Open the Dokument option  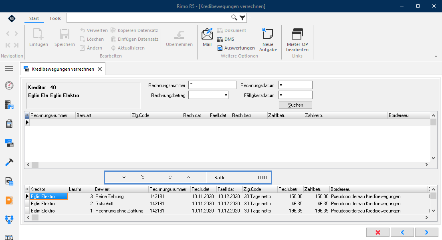click(232, 30)
